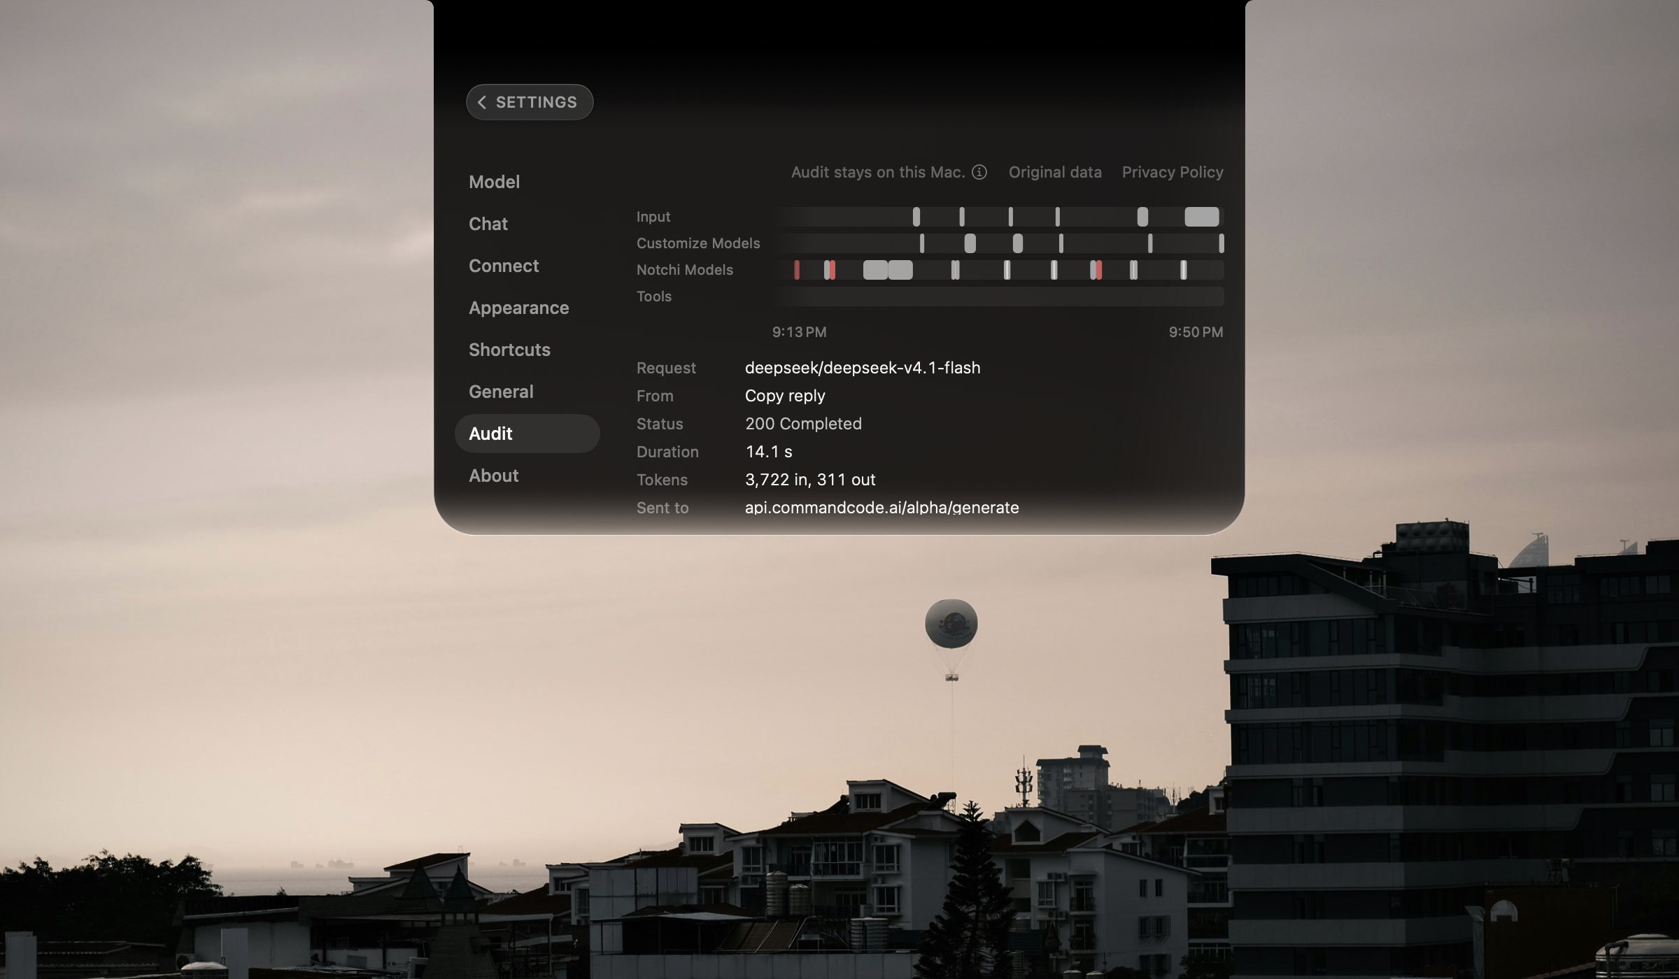Open the Original data link

tap(1055, 172)
